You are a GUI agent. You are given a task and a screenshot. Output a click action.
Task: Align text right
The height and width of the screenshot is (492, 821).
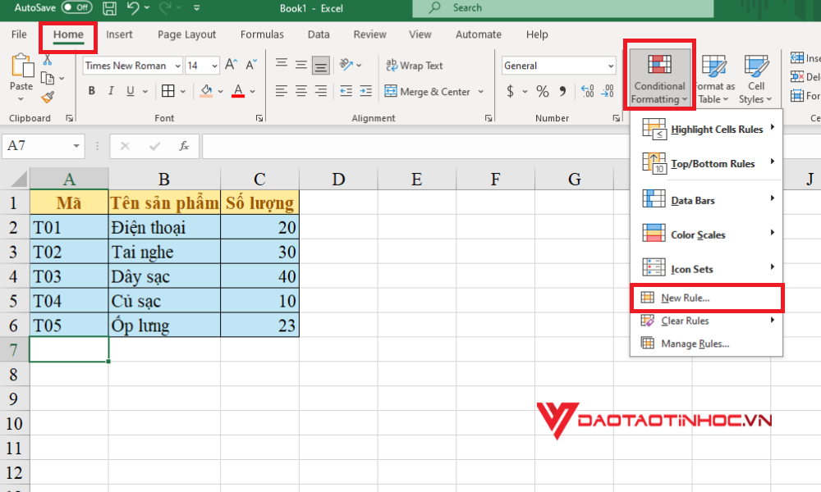pyautogui.click(x=320, y=91)
